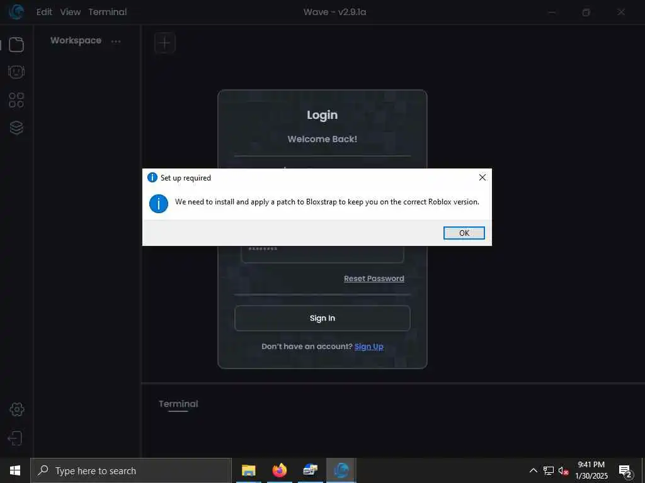The height and width of the screenshot is (483, 645).
Task: Open the file explorer sidebar icon
Action: click(x=16, y=45)
